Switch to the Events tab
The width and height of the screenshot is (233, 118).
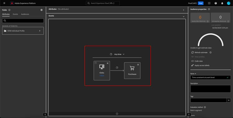click(x=15, y=14)
